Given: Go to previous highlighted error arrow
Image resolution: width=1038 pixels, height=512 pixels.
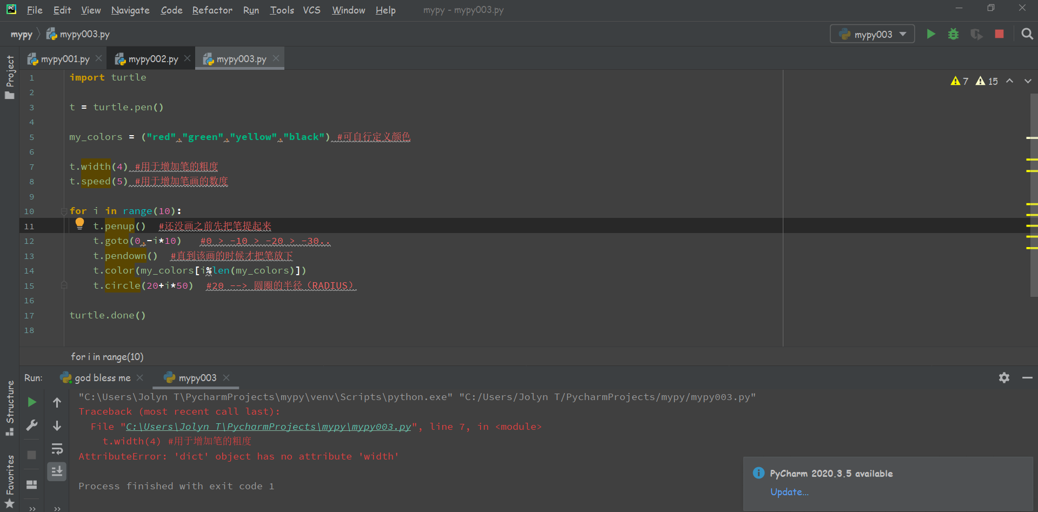Looking at the screenshot, I should click(x=1009, y=81).
